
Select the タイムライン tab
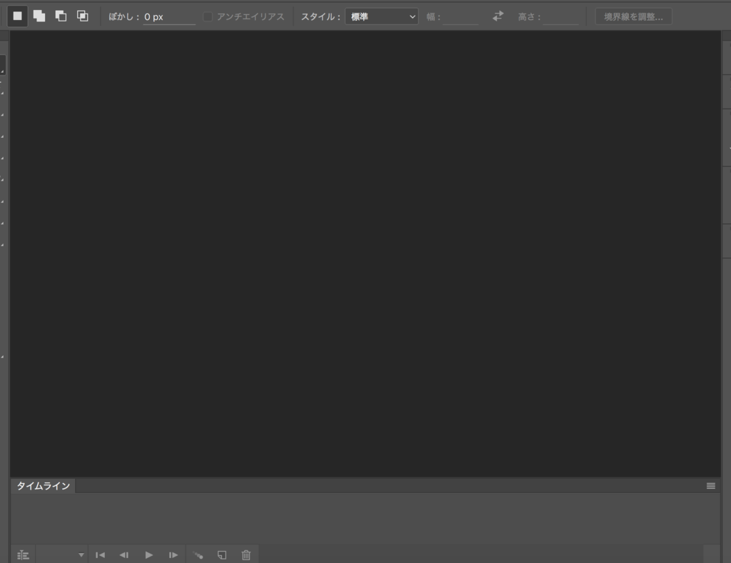click(x=44, y=486)
